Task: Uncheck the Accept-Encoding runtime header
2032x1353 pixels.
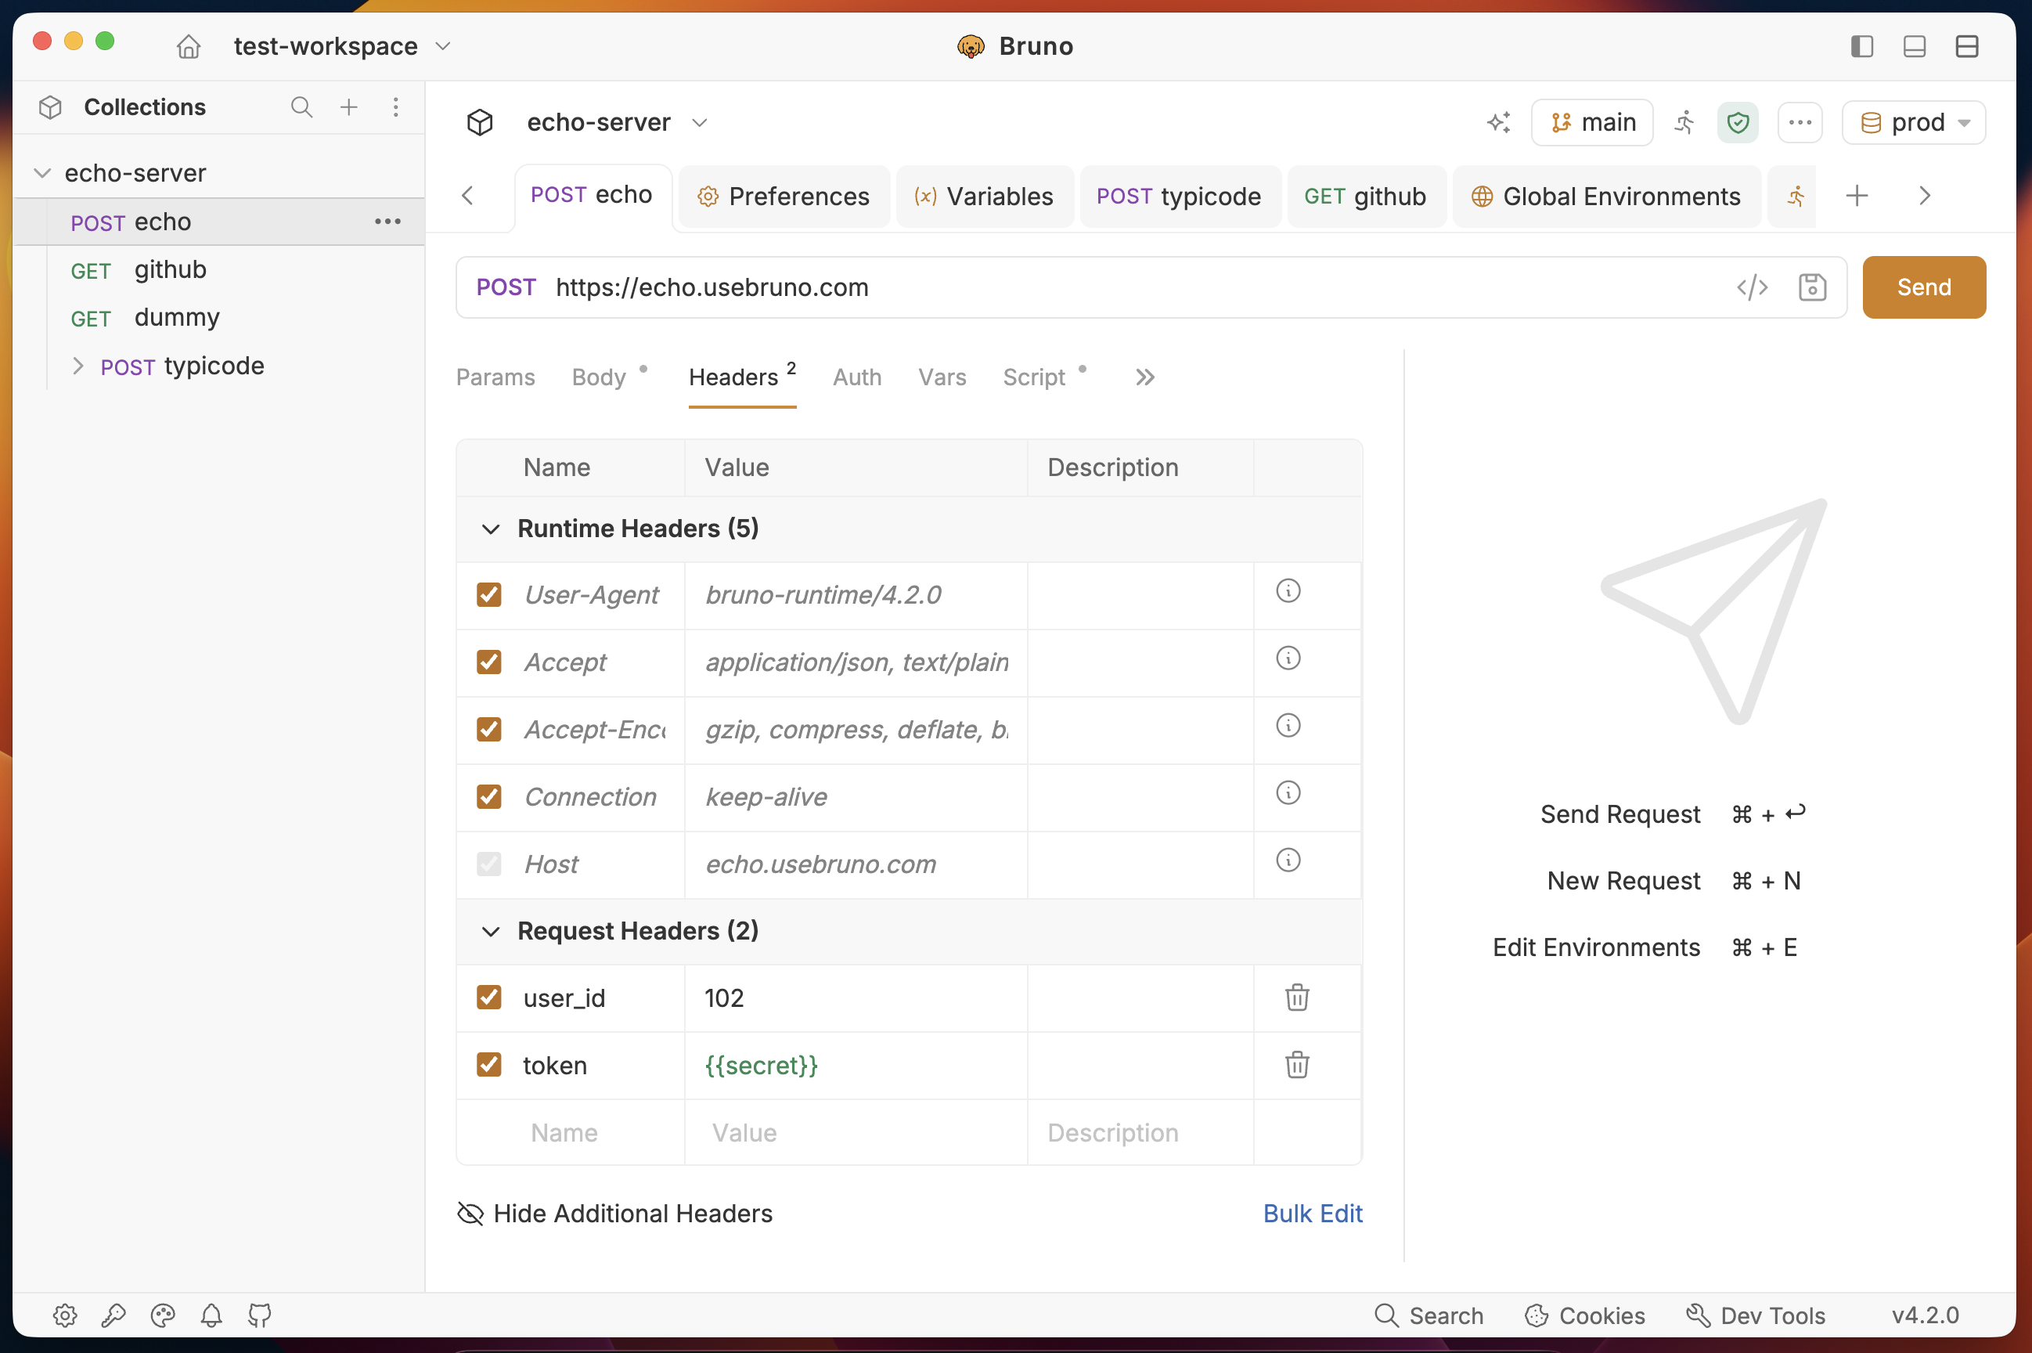Action: click(x=489, y=729)
